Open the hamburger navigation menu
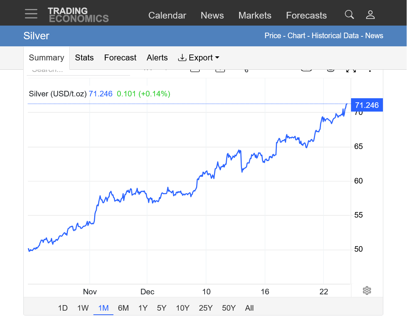Screen dimensions: 407x334 [31, 14]
